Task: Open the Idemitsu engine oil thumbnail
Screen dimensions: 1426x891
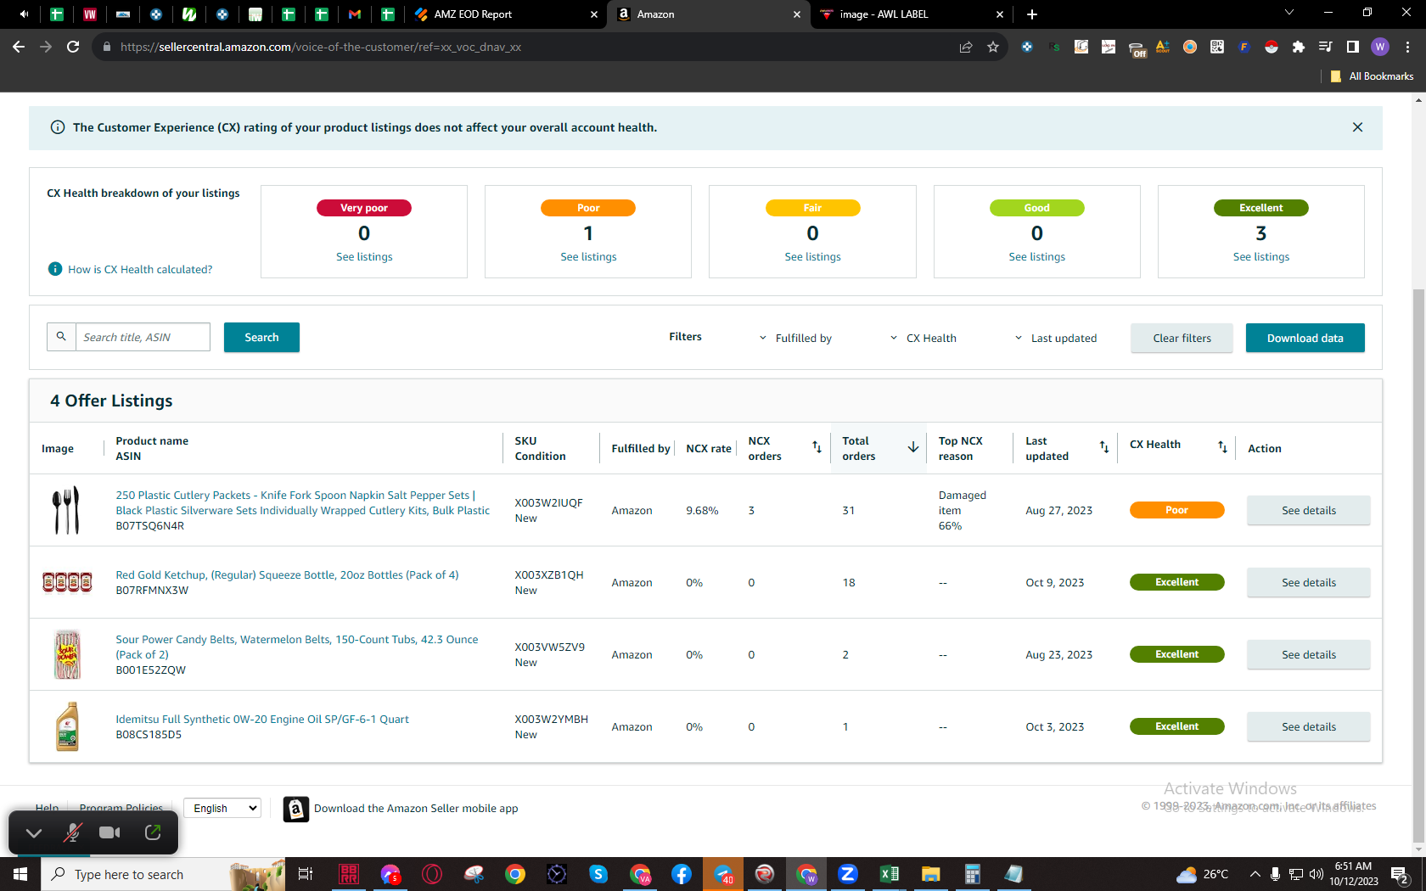Action: (67, 726)
